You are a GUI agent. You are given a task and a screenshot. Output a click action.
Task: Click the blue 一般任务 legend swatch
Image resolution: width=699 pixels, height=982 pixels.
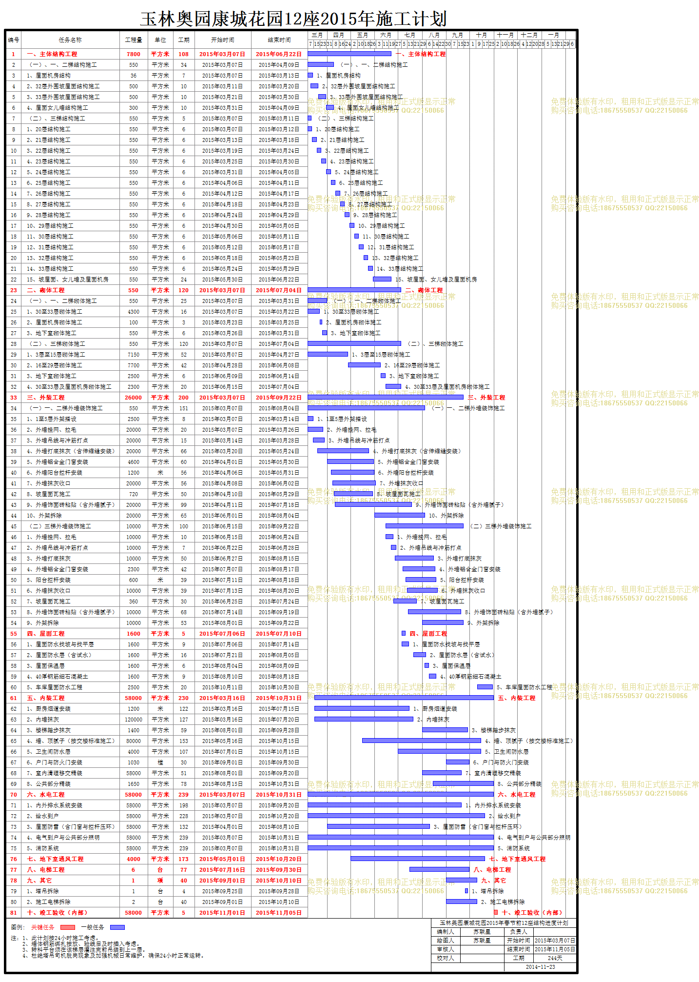(117, 927)
